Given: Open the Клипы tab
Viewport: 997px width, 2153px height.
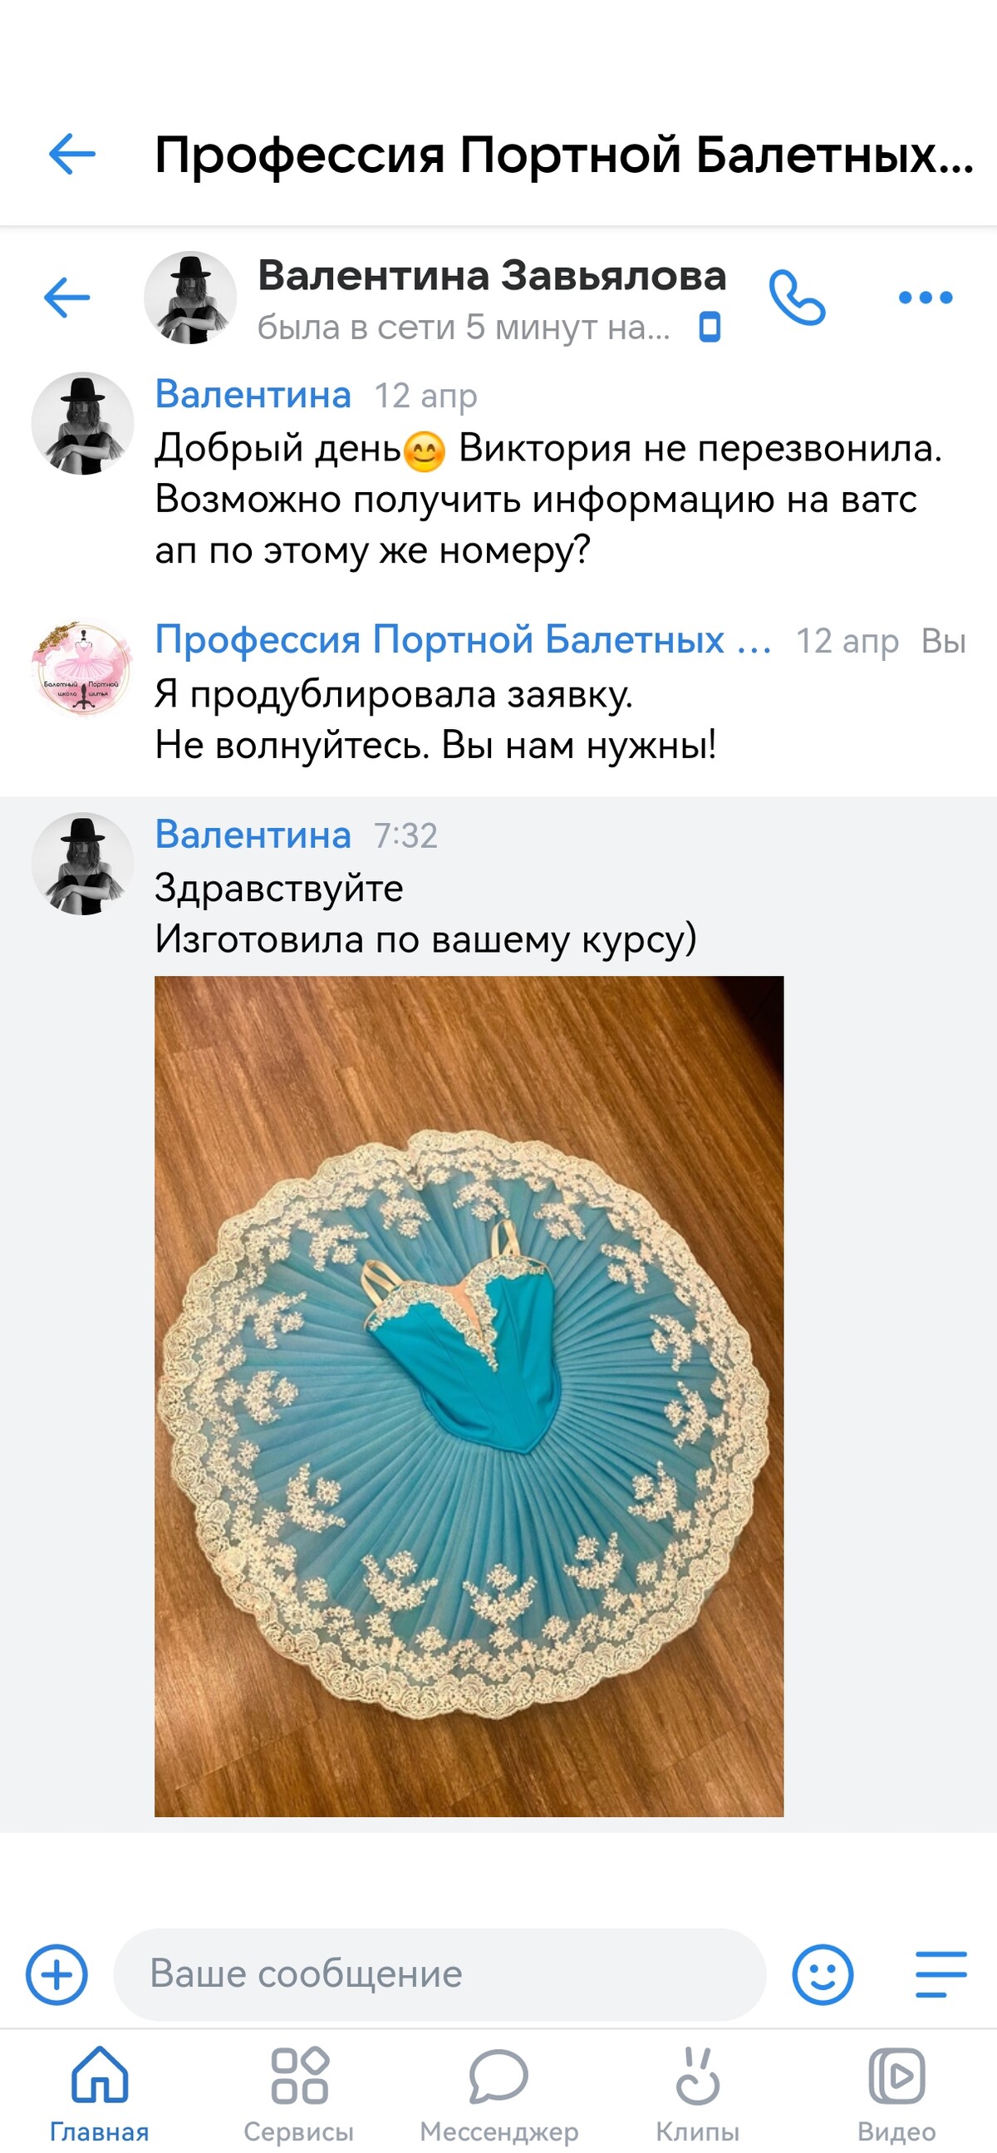Looking at the screenshot, I should click(698, 2096).
